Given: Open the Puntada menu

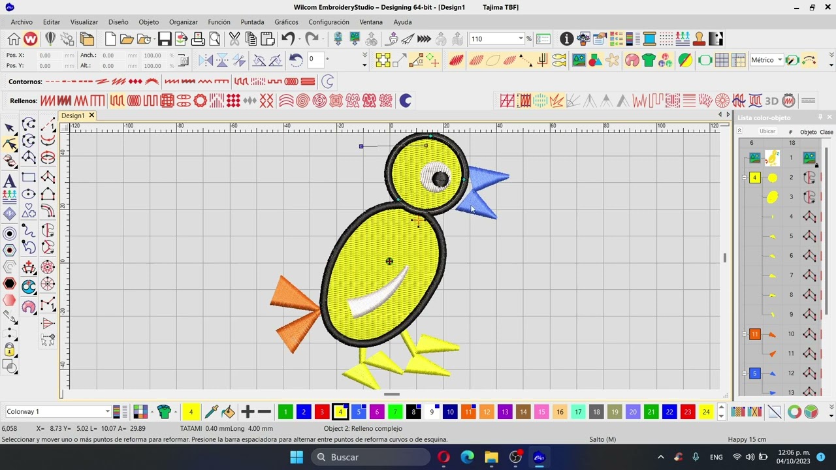Looking at the screenshot, I should [252, 22].
